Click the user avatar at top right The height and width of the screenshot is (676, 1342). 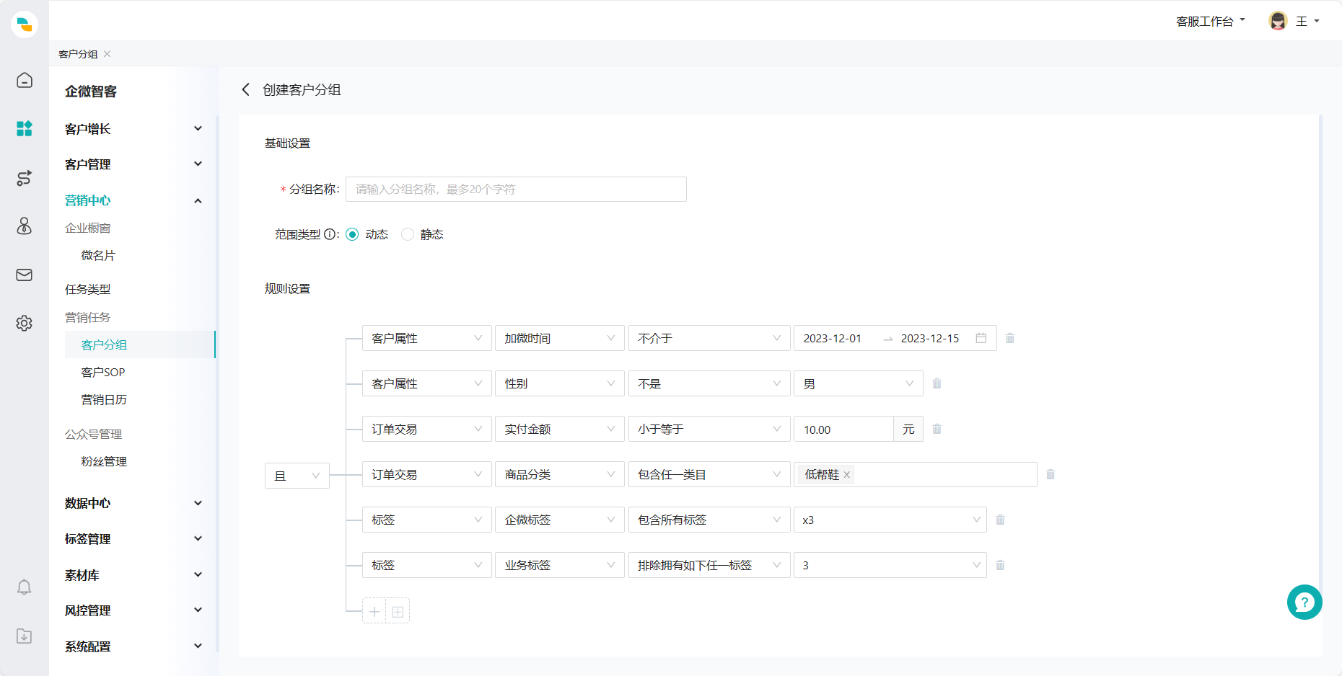coord(1278,21)
